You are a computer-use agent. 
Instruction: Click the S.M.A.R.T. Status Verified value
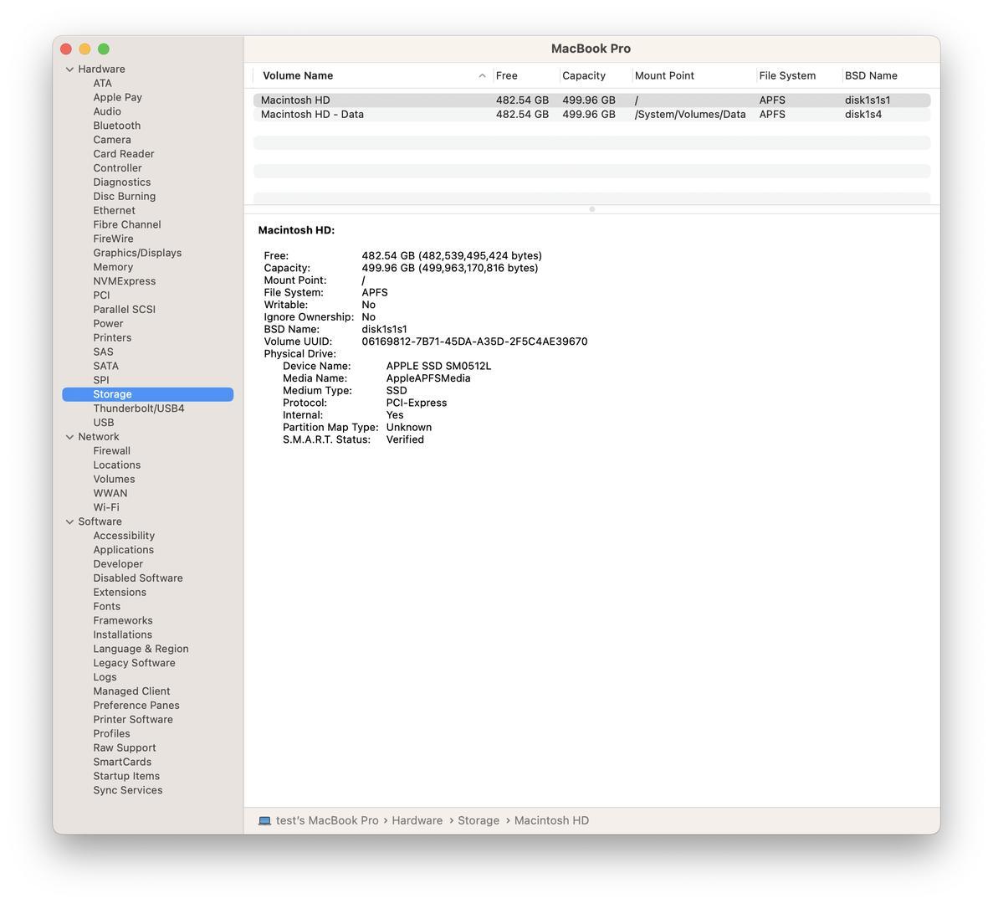tap(405, 439)
